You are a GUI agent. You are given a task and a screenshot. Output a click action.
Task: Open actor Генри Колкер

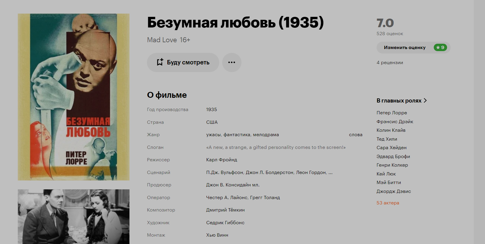pos(392,165)
